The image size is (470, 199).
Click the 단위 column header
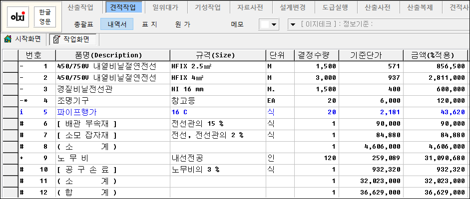tap(280, 55)
